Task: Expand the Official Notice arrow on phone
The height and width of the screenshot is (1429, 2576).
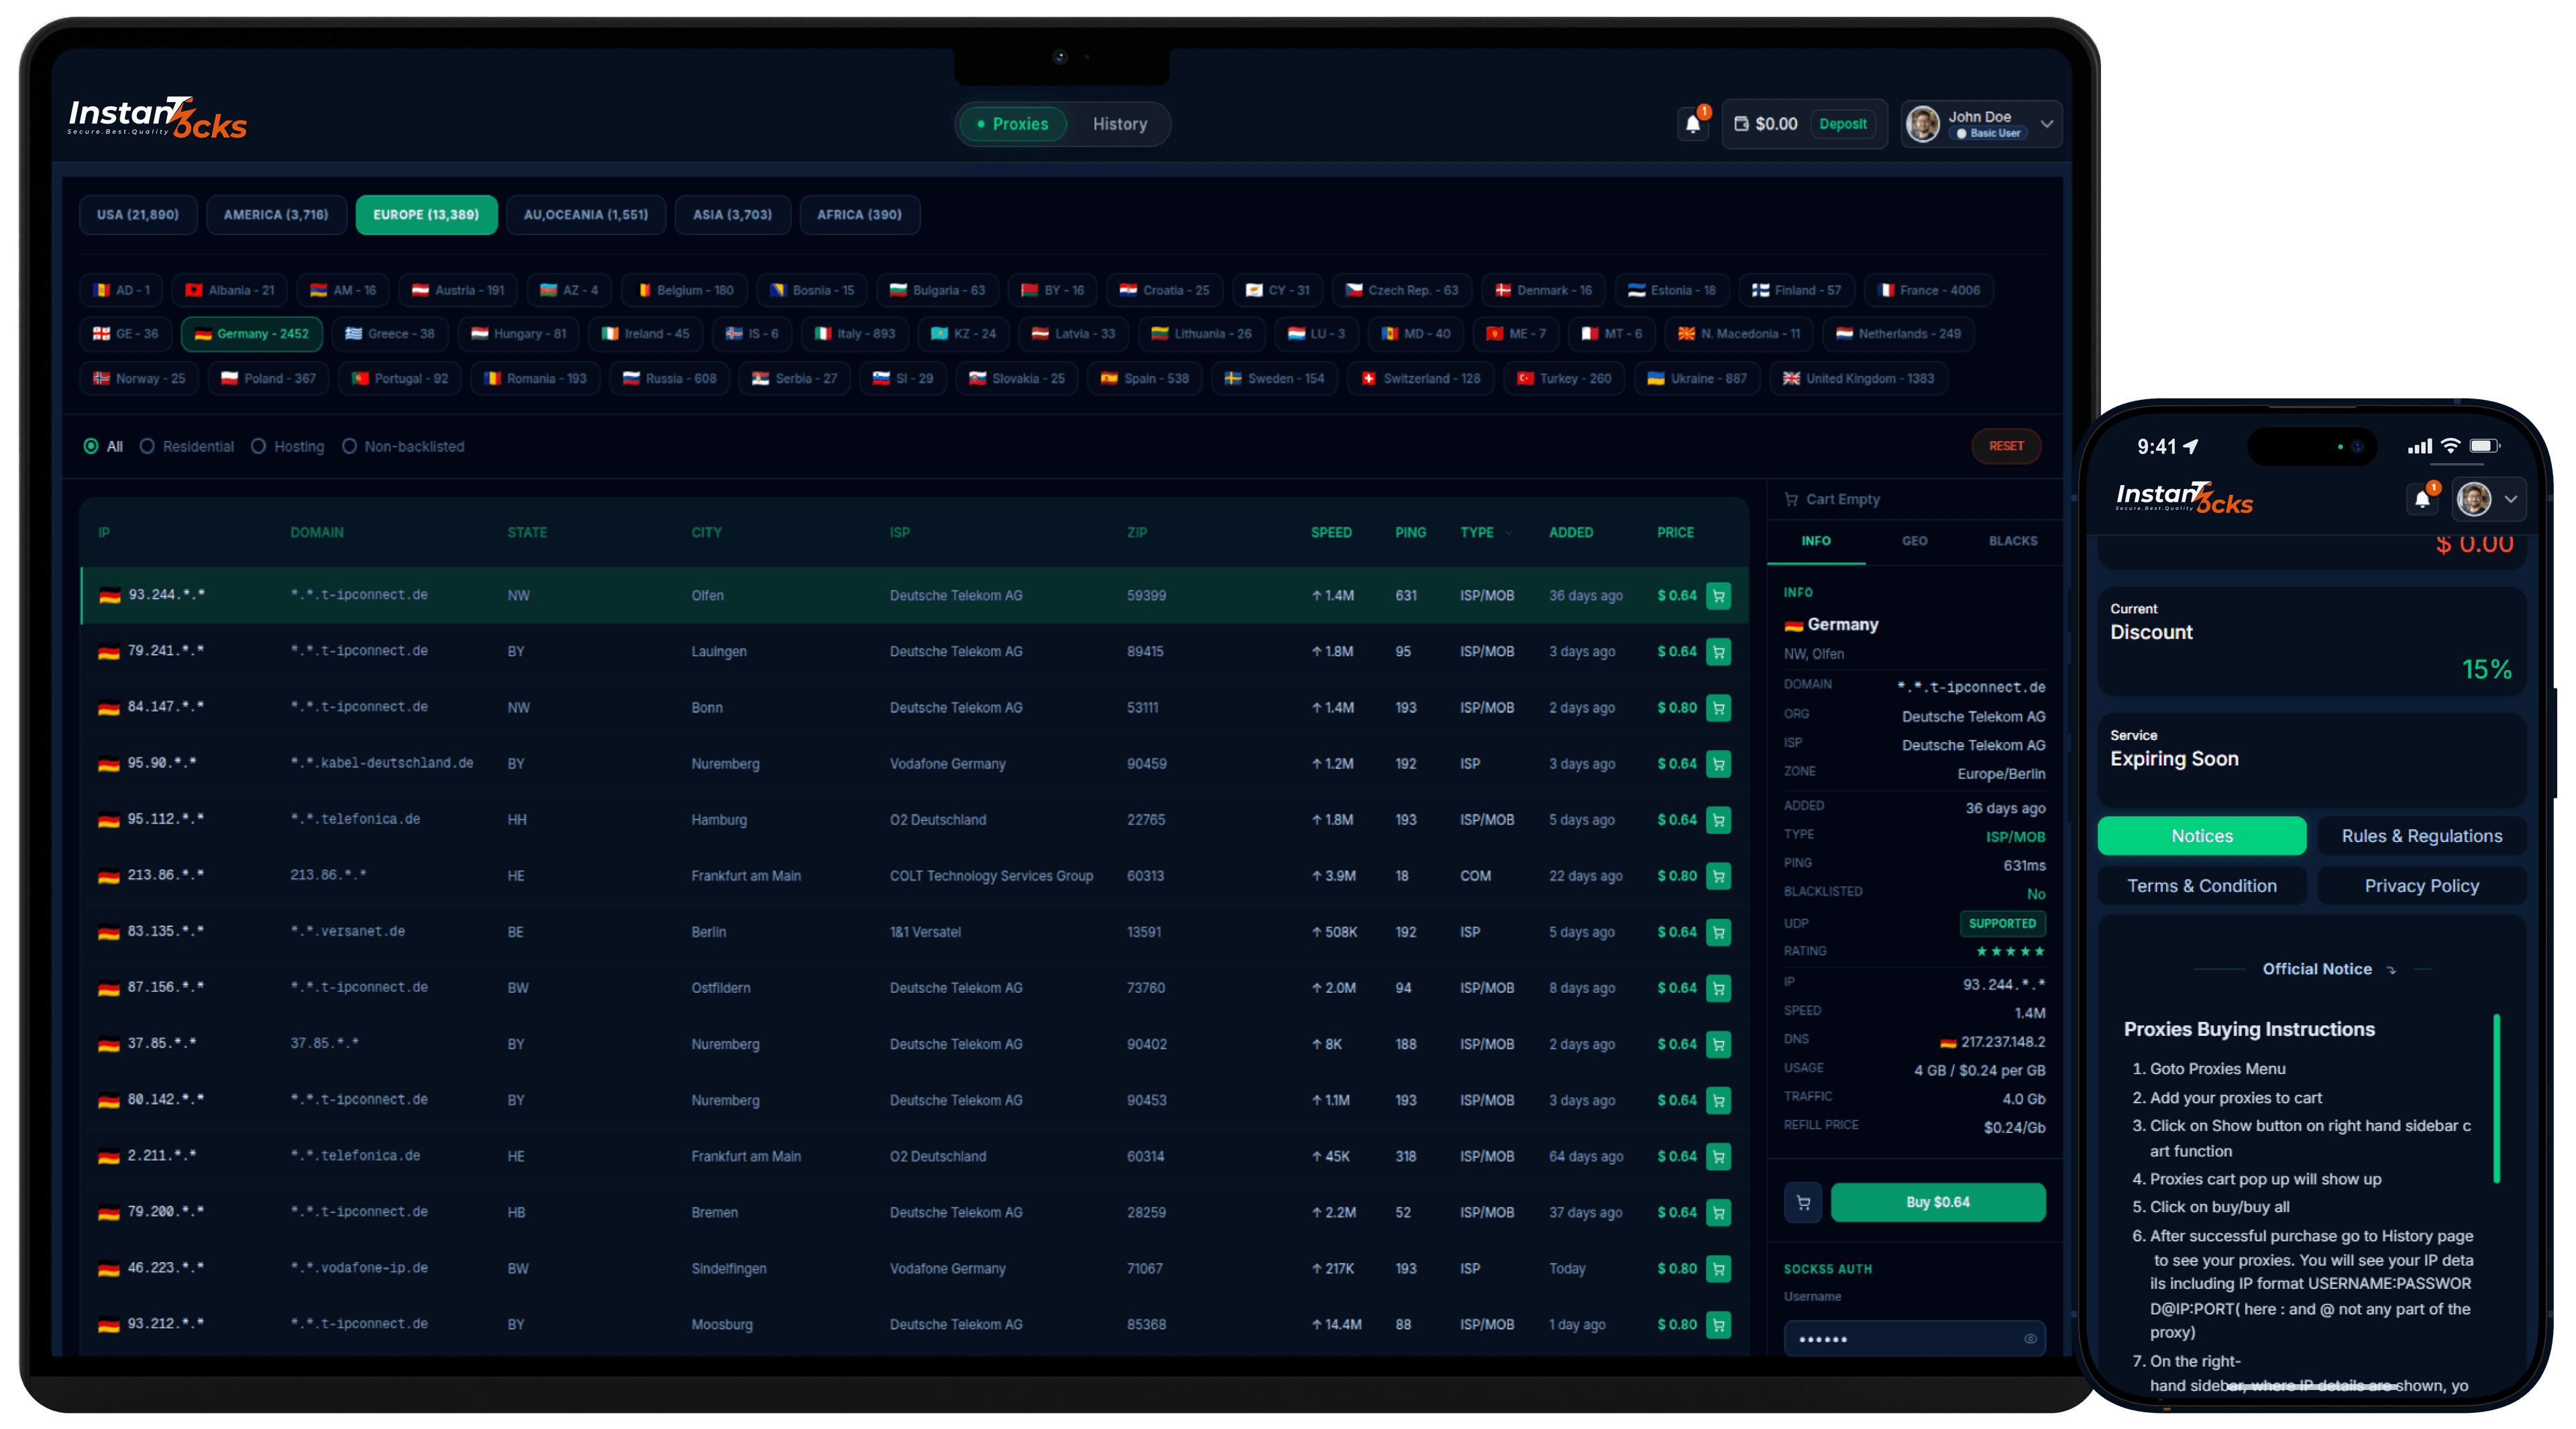Action: point(2391,970)
